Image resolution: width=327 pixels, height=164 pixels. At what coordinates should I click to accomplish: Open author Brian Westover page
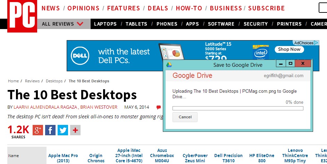pyautogui.click(x=99, y=107)
